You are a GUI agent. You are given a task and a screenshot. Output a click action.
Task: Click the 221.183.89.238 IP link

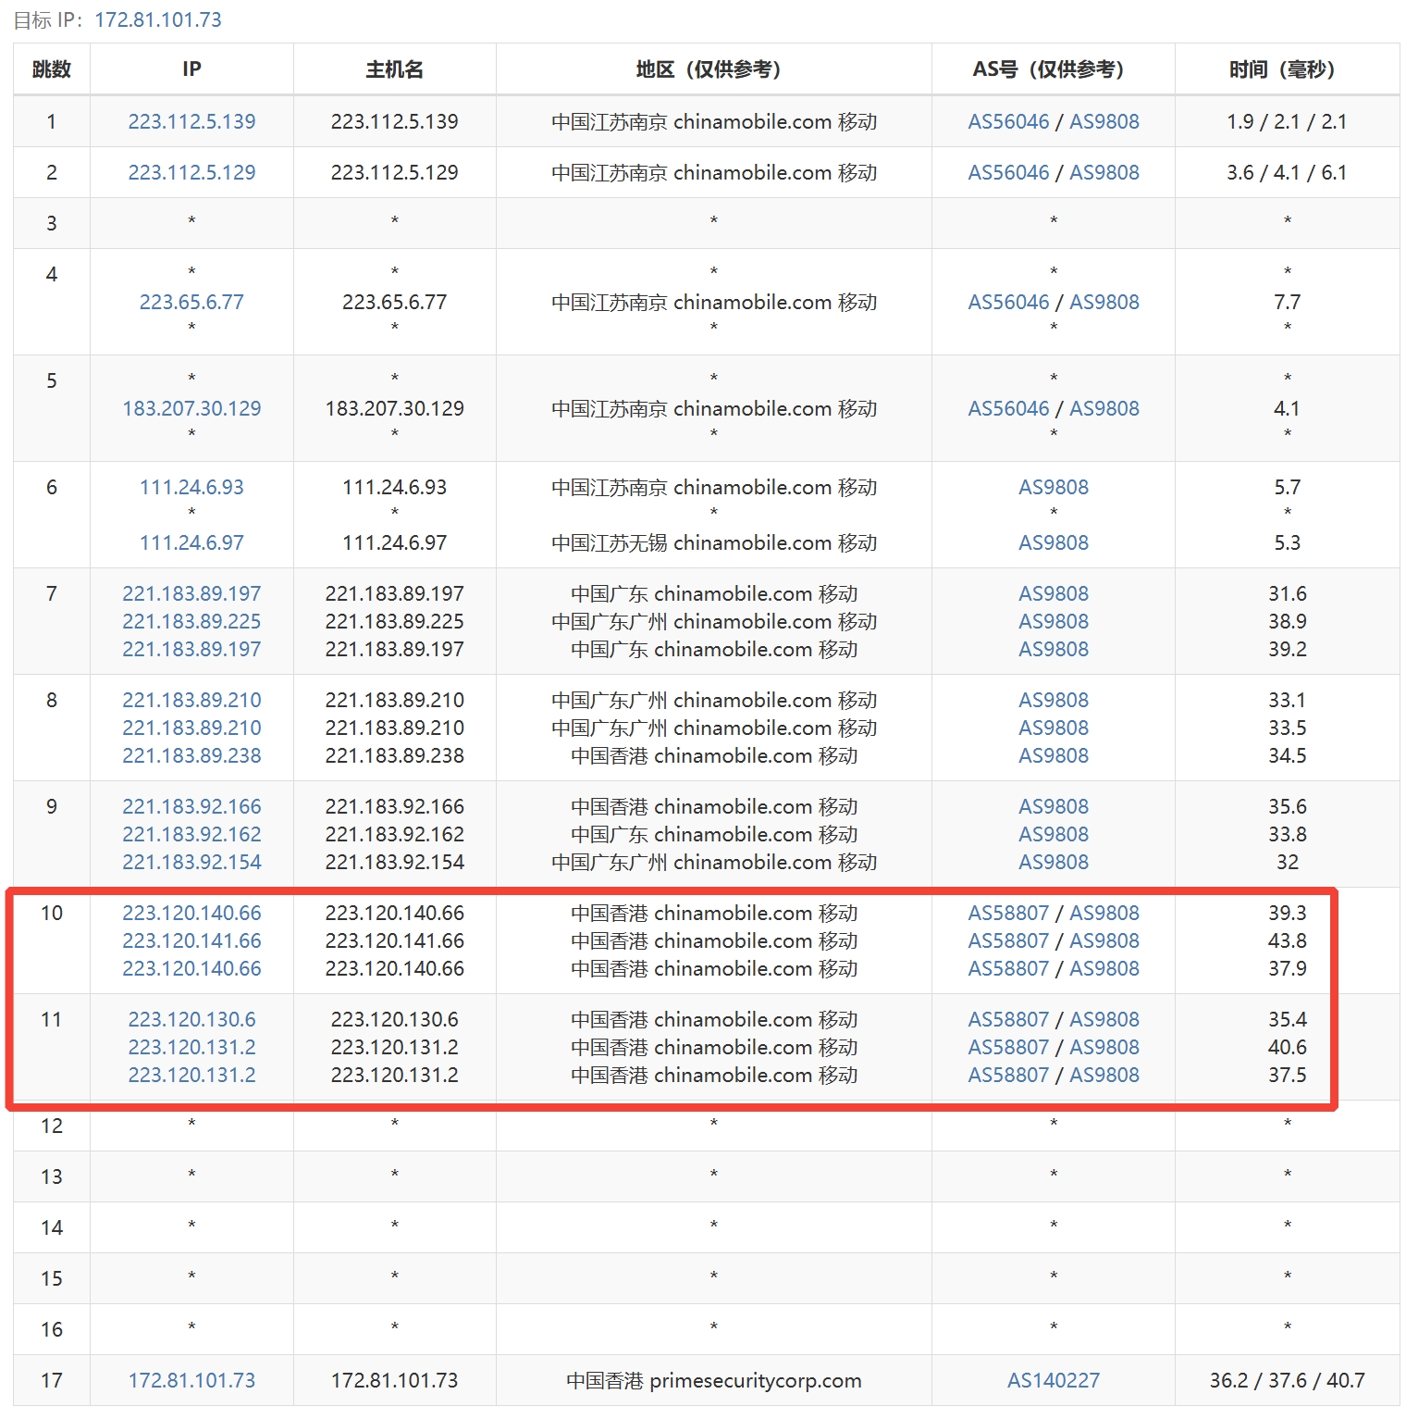(x=191, y=755)
